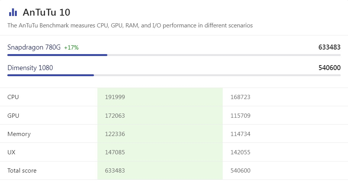Click the Dimensity CPU score 168723
Viewport: 348px width, 184px height.
point(240,97)
